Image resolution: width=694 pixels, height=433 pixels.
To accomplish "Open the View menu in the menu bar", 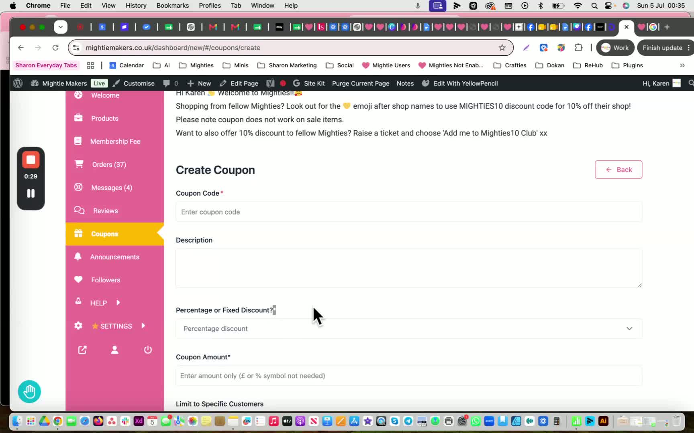I will (x=108, y=6).
